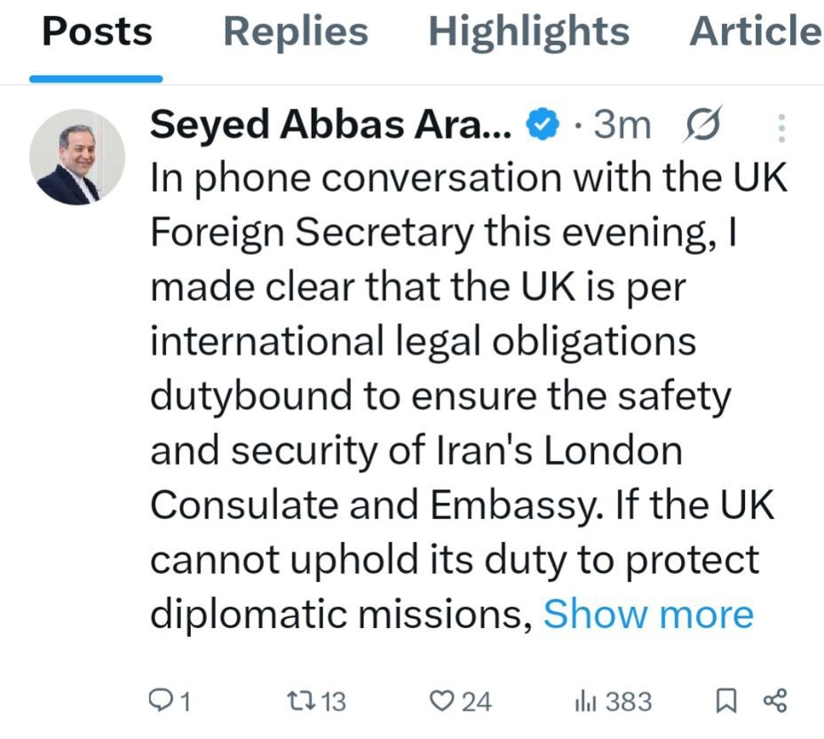The image size is (824, 739).
Task: Open the Highlights tab
Action: pos(528,32)
